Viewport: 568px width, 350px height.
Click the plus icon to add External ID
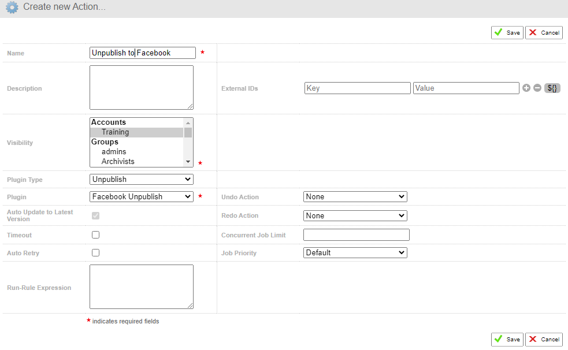(526, 88)
